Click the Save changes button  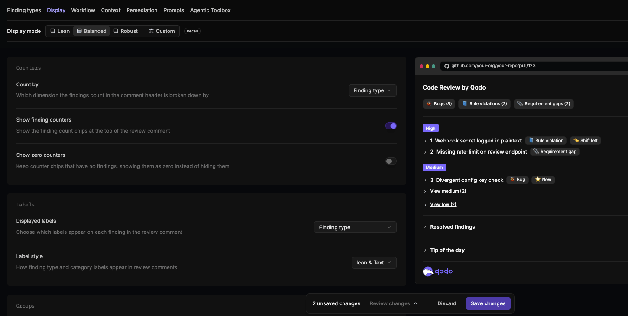pyautogui.click(x=488, y=303)
